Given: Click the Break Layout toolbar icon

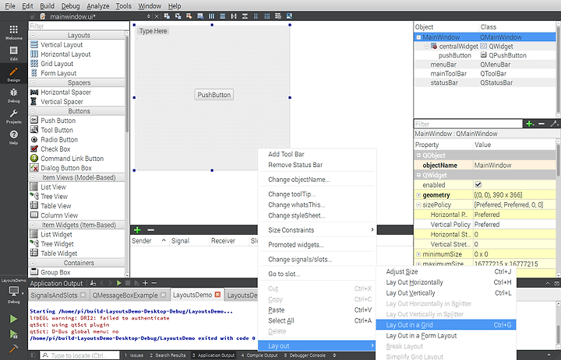Looking at the screenshot, I should coord(278,16).
